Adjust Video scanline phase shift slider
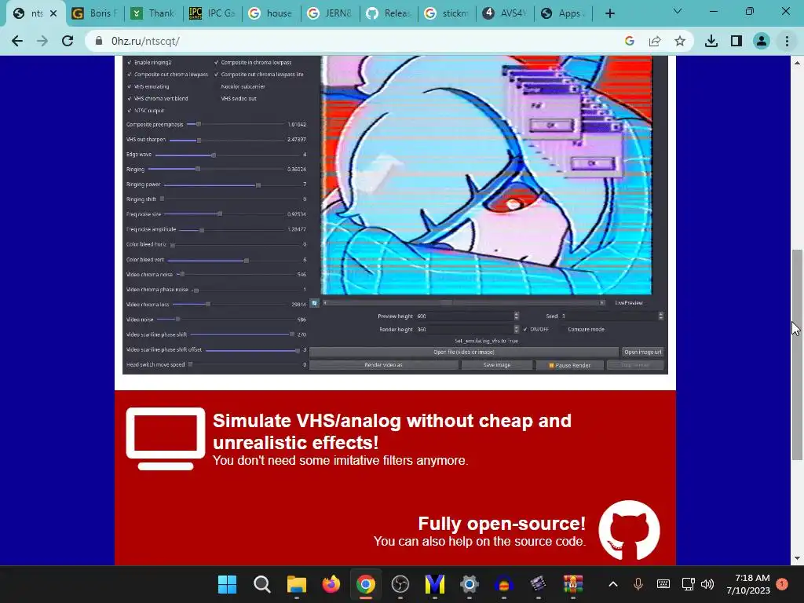The width and height of the screenshot is (804, 603). (292, 334)
